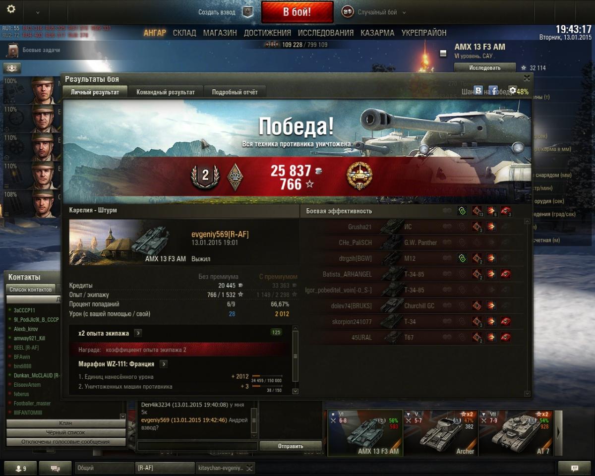The image size is (595, 476).
Task: Toggle Отключены голосовые сообщения voice option
Action: 65,442
